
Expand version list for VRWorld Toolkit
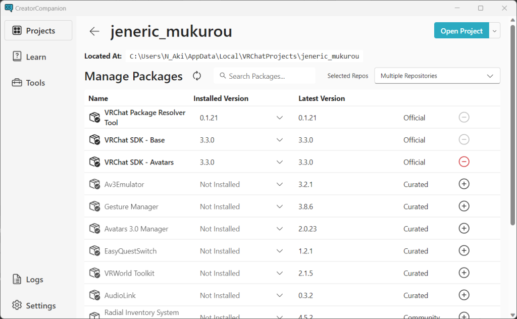pos(280,273)
